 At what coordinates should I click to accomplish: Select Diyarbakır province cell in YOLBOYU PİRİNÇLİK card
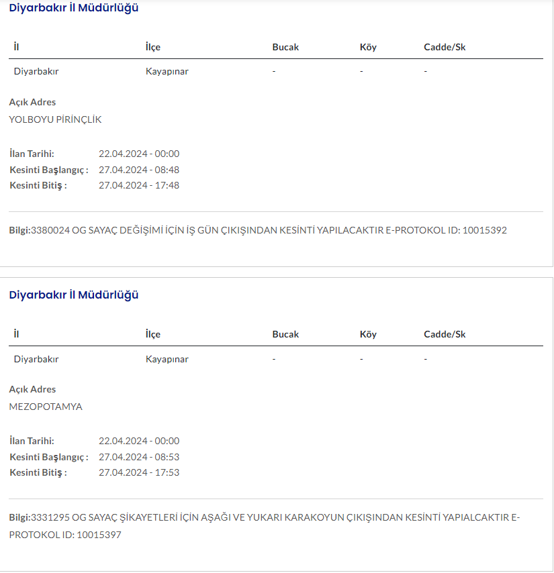36,71
